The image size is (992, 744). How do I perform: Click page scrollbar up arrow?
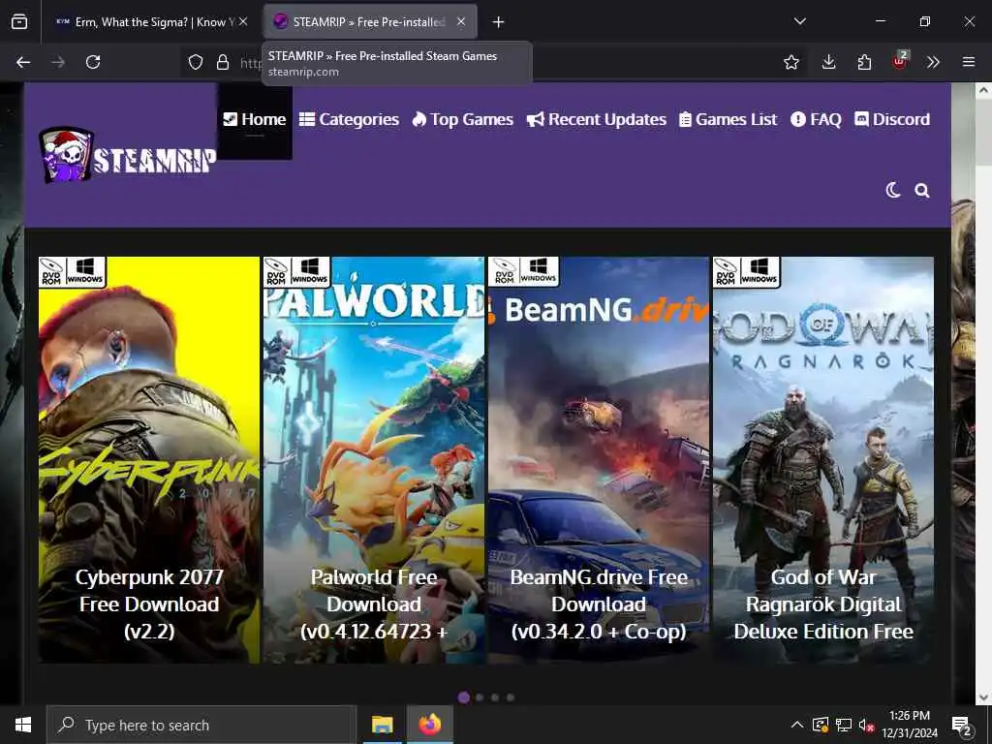coord(983,90)
